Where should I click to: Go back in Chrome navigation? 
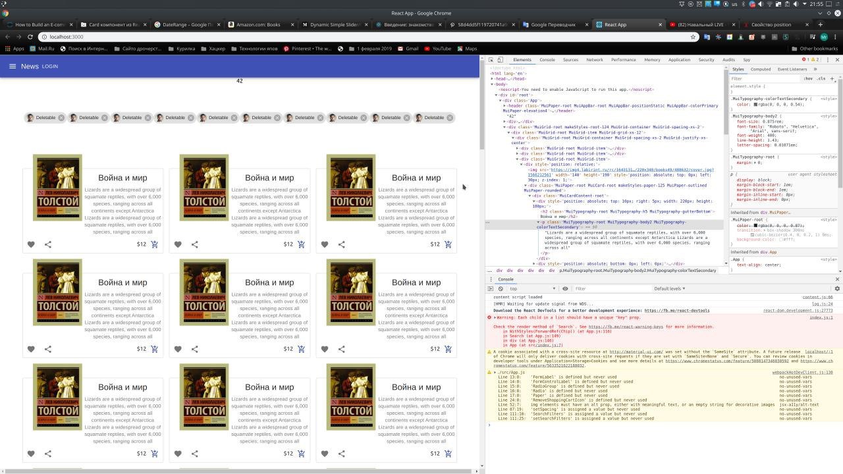pos(7,37)
